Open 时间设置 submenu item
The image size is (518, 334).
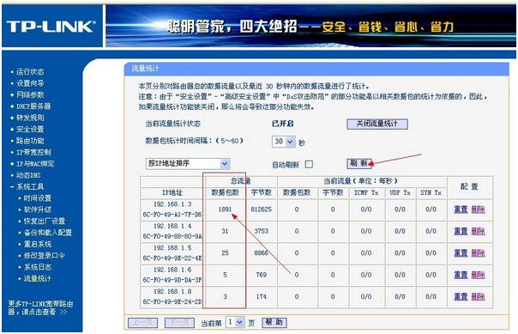click(38, 198)
